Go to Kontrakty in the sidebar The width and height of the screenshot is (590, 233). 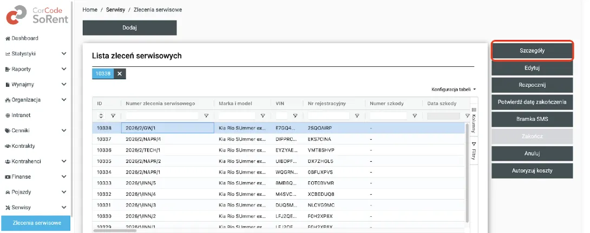23,146
